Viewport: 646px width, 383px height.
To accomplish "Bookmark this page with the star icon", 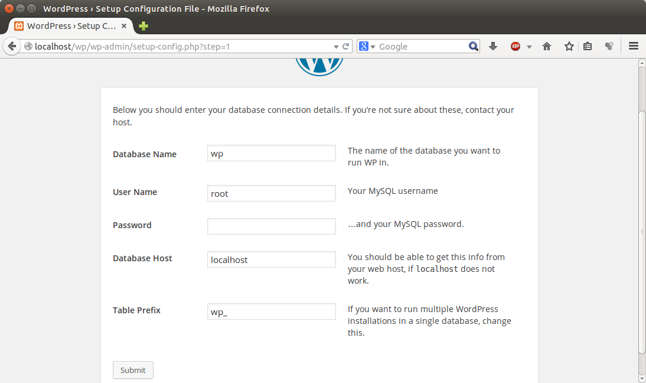I will (569, 46).
